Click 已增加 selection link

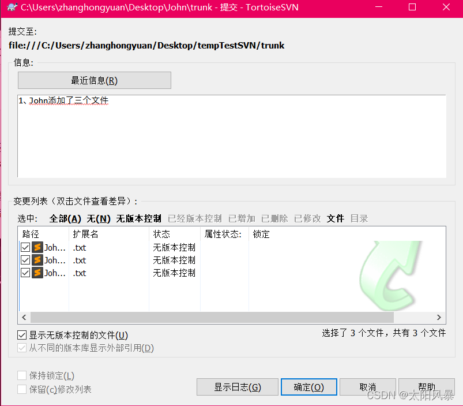[x=242, y=218]
